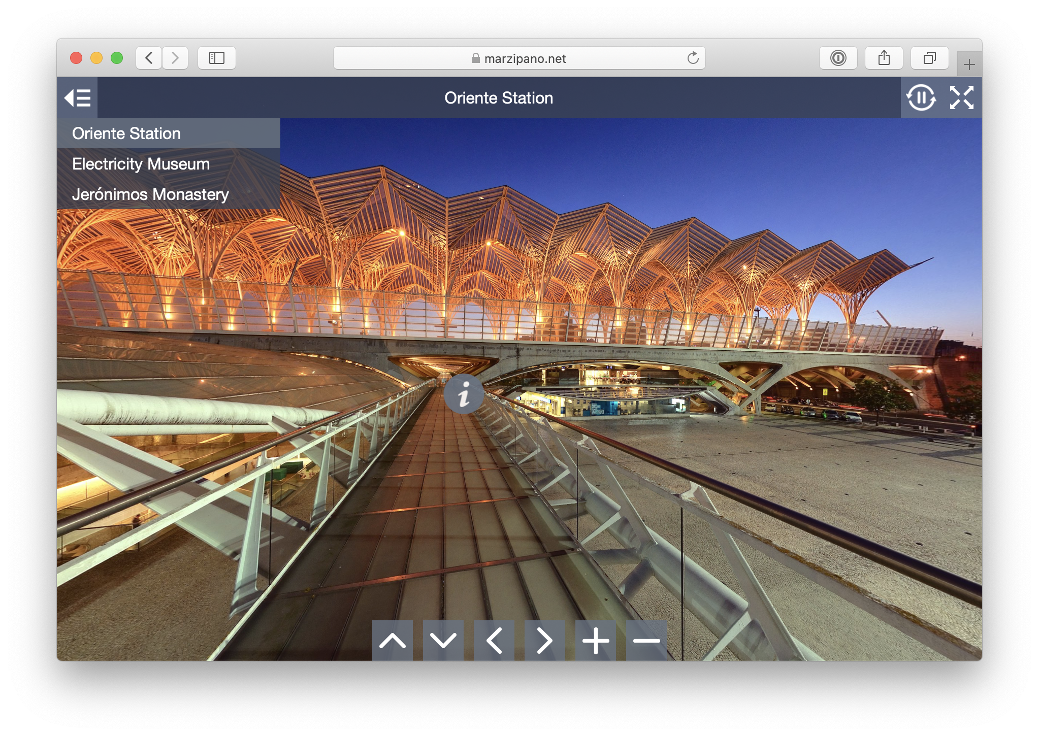1039x736 pixels.
Task: Go forward in Safari history
Action: coord(175,58)
